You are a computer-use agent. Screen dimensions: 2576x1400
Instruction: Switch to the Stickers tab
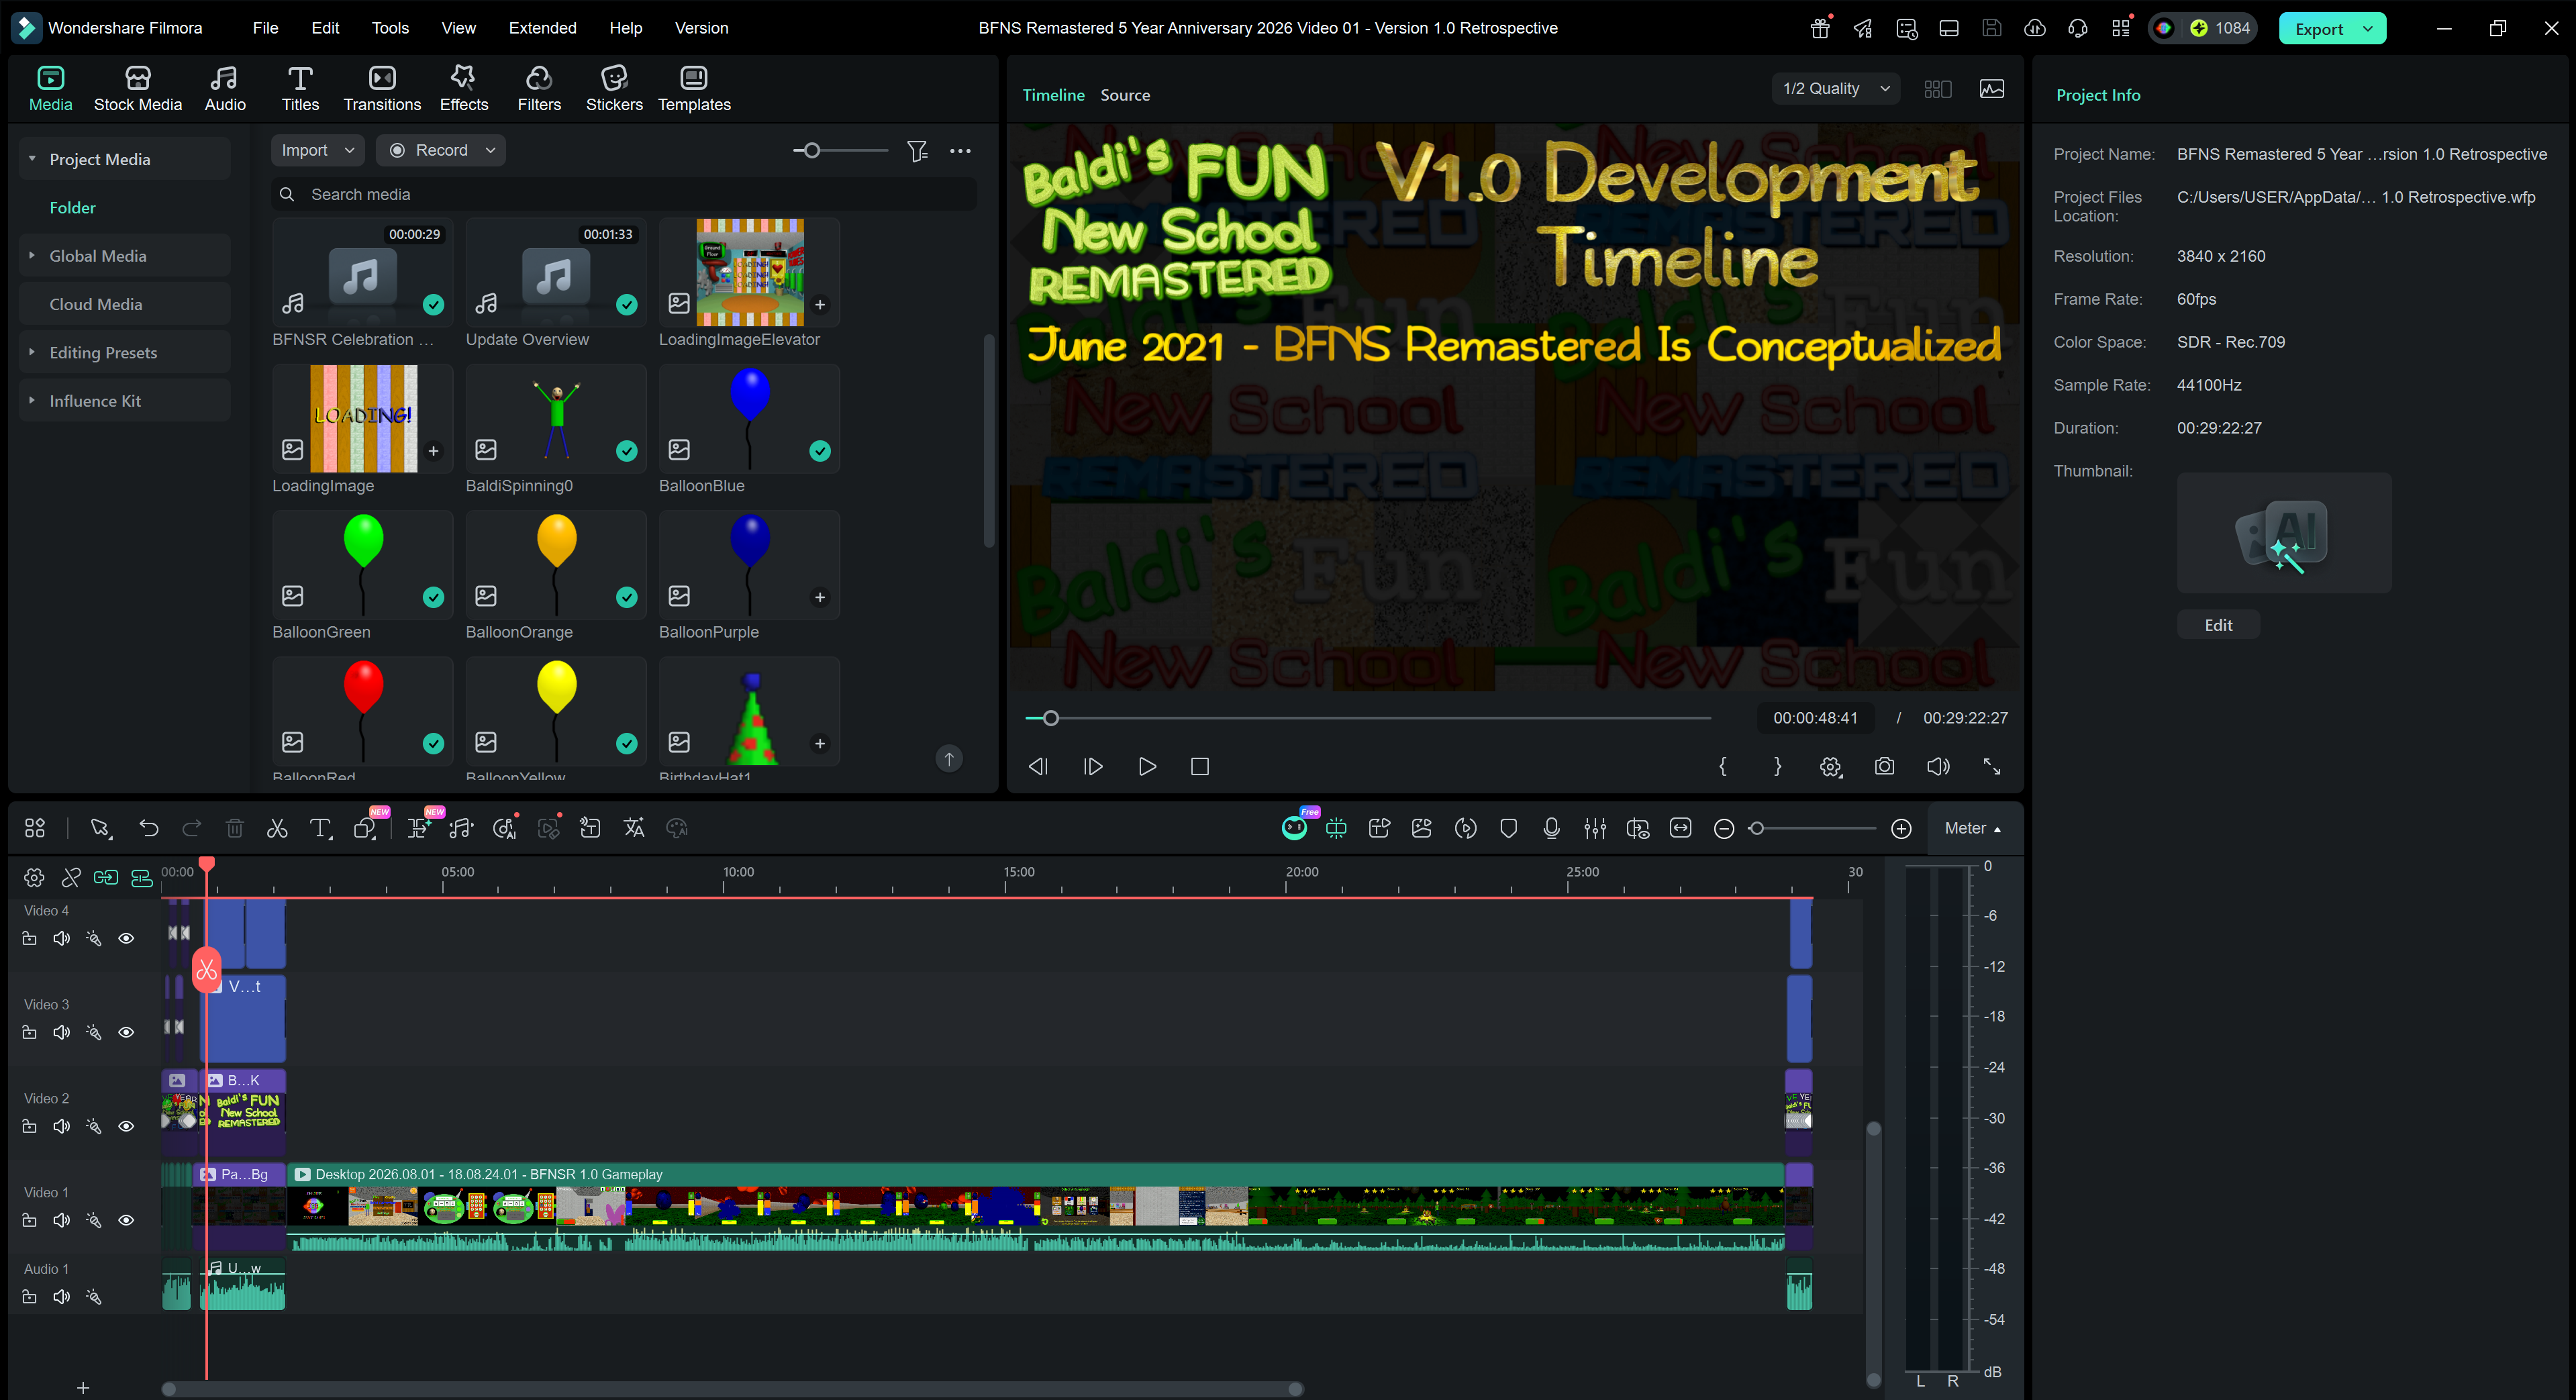pos(614,88)
